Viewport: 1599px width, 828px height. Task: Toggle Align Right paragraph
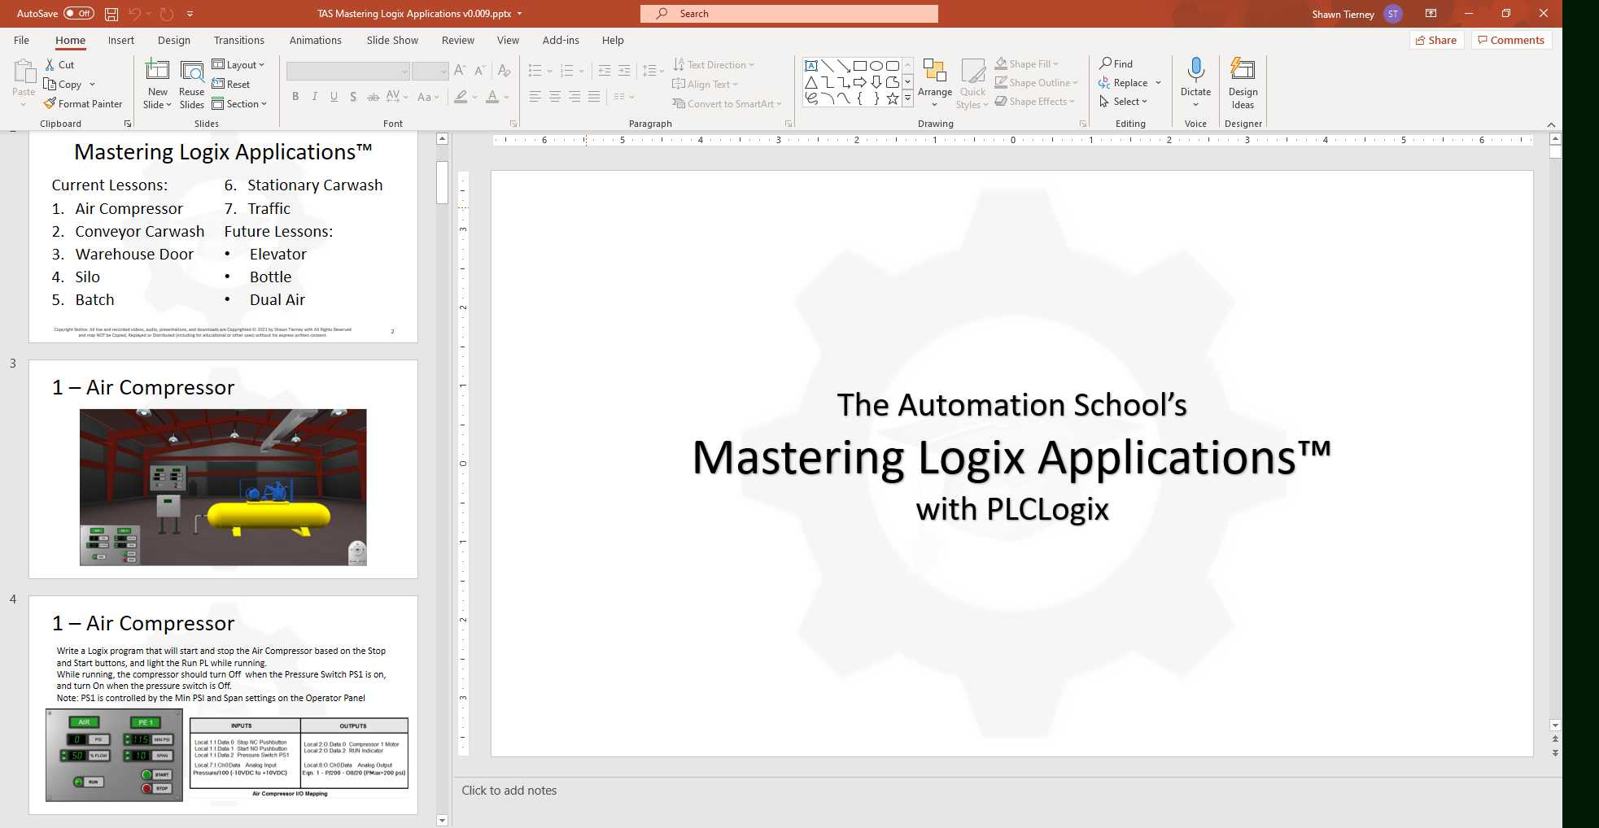(x=575, y=97)
